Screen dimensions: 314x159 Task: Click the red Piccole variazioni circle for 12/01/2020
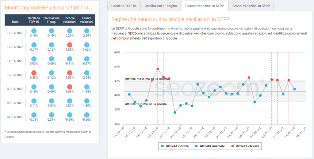point(70,45)
